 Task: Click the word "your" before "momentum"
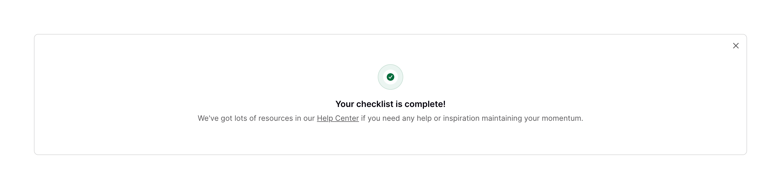pos(532,118)
